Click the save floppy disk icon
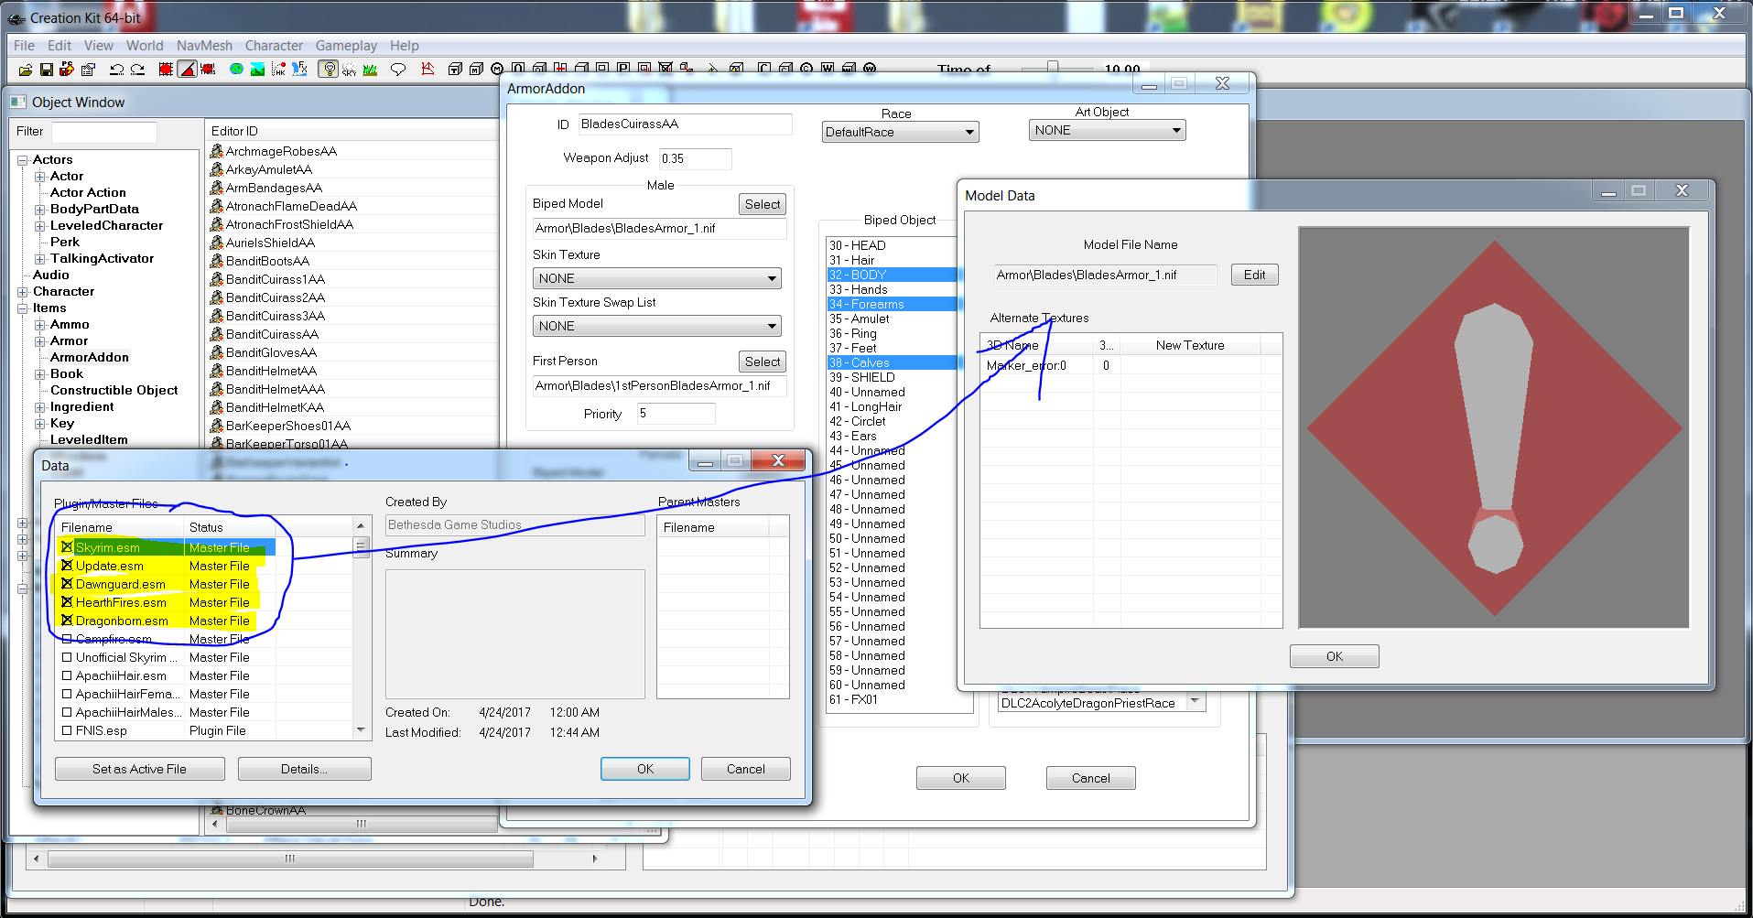Screen dimensions: 1753x918 [47, 70]
